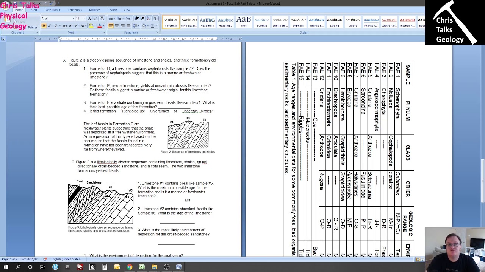Align text right
The image size is (485, 272).
pos(123,26)
